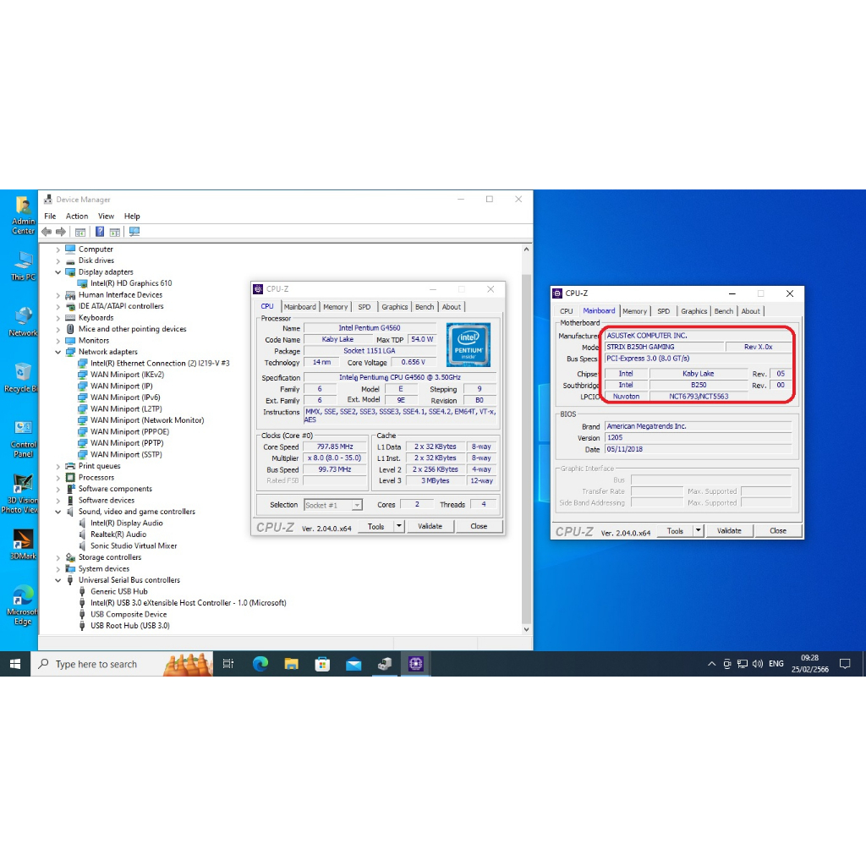The height and width of the screenshot is (866, 866).
Task: Click the Validate button in CPU-Z CPU window
Action: point(430,526)
